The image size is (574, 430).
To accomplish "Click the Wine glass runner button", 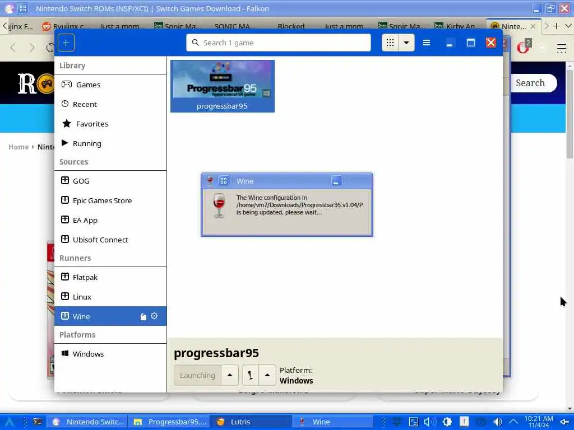I will (251, 375).
